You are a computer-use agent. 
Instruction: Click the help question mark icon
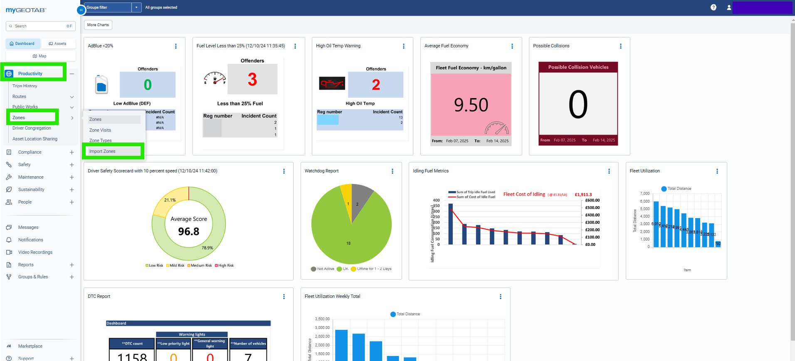click(x=714, y=7)
